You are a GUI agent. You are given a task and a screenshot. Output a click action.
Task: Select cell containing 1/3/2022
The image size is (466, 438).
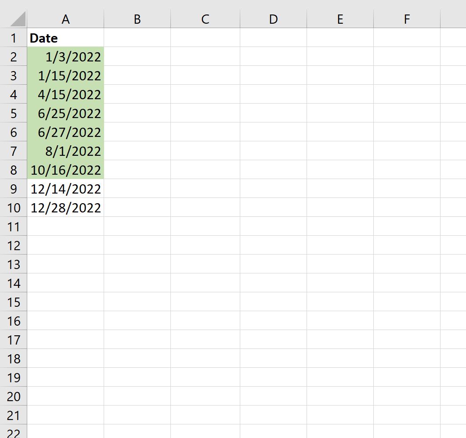coord(65,57)
